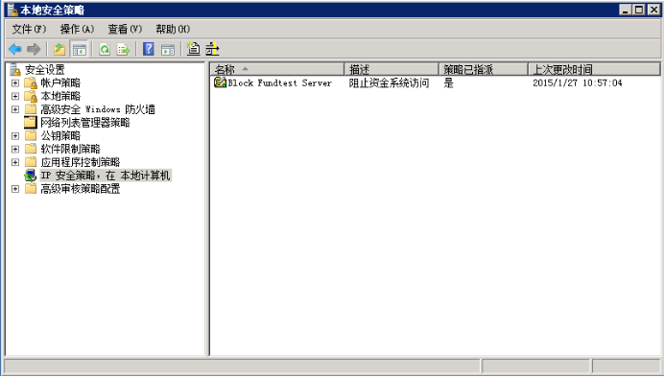Select the 帐户策略 label in tree
This screenshot has height=377, width=665.
tap(60, 82)
